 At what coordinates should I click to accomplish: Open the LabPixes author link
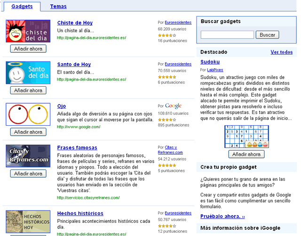pos(215,70)
